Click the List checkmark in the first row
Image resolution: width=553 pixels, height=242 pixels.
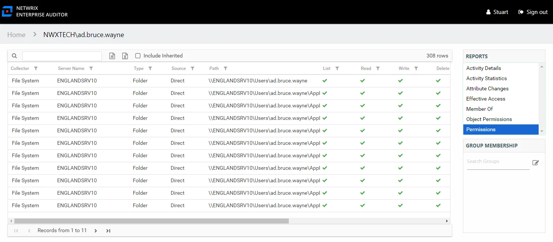325,81
